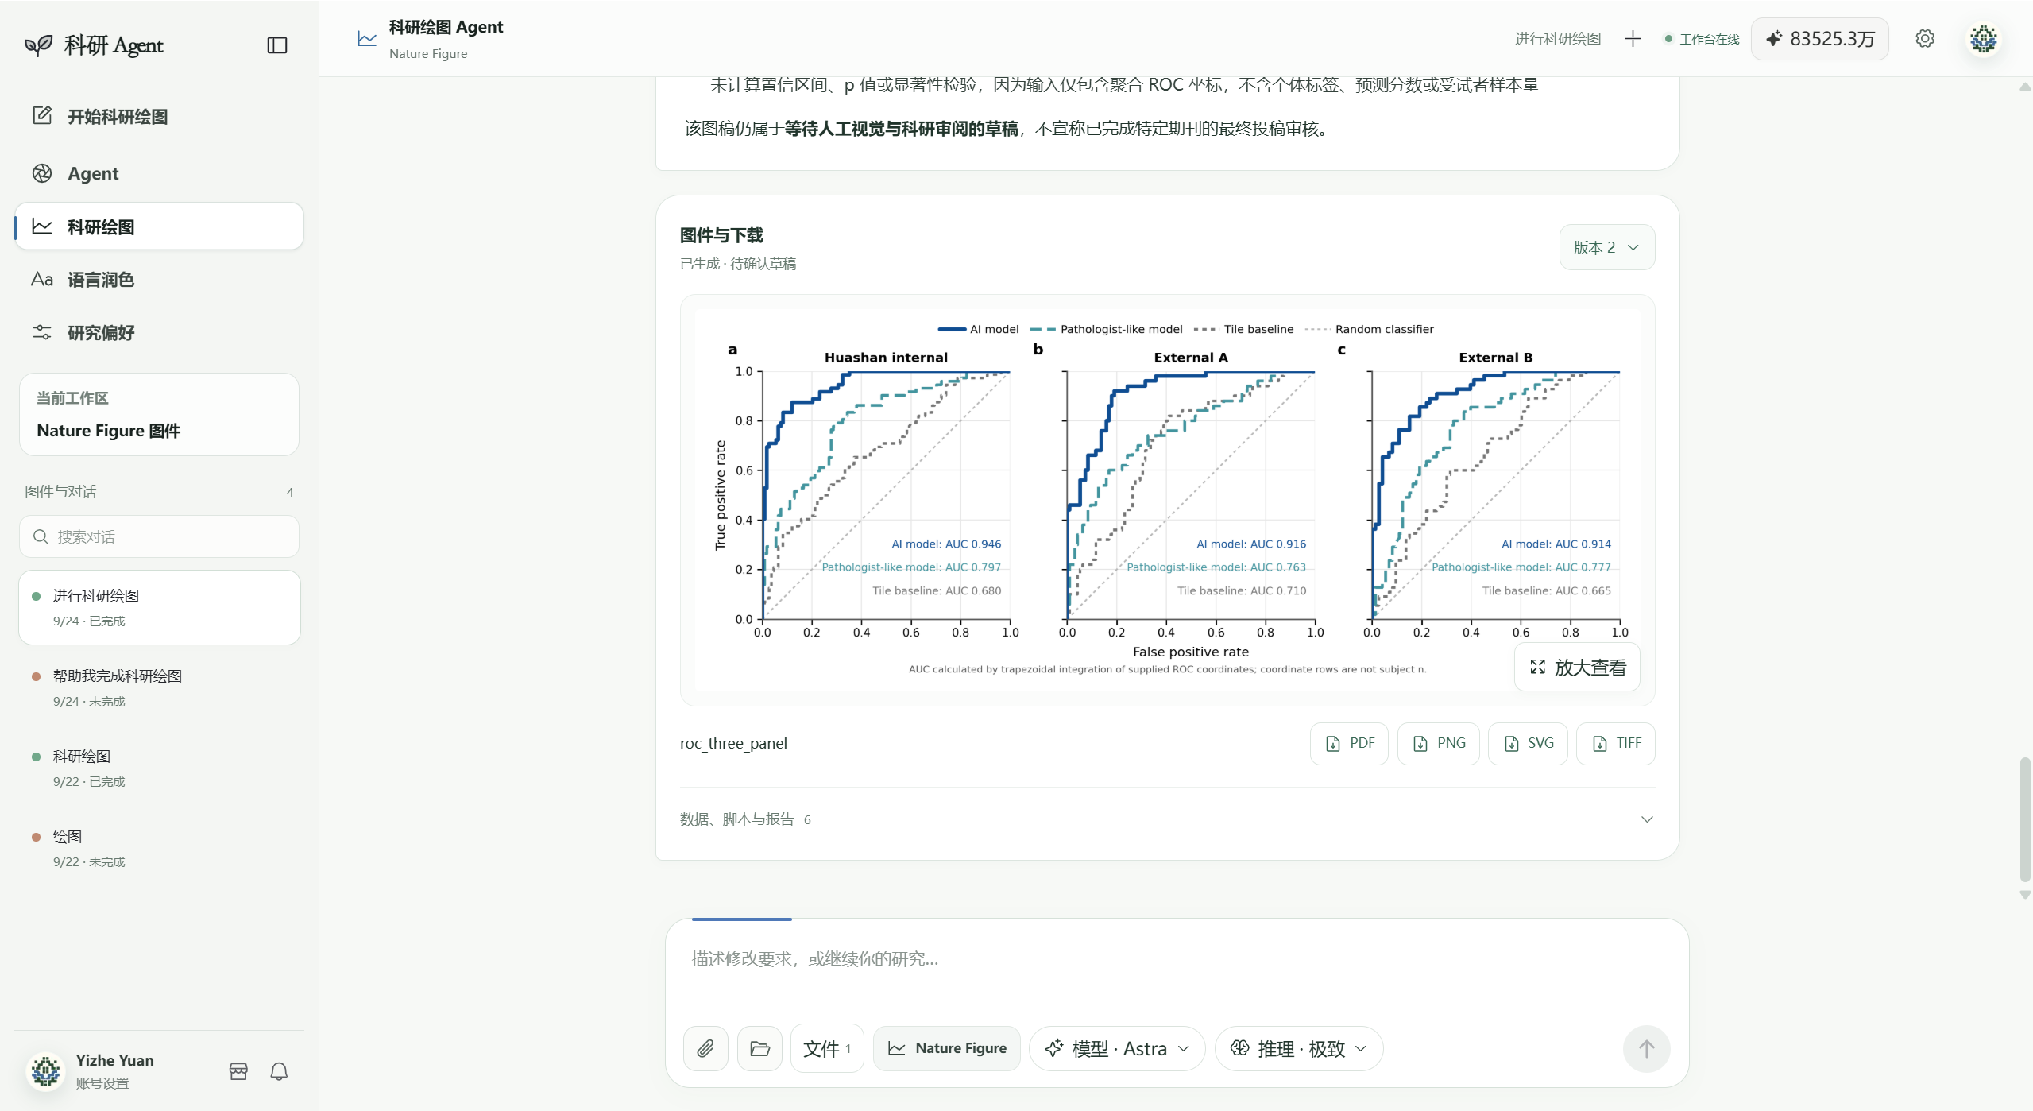
Task: Click the message input 描述修改要求
Action: (1176, 959)
